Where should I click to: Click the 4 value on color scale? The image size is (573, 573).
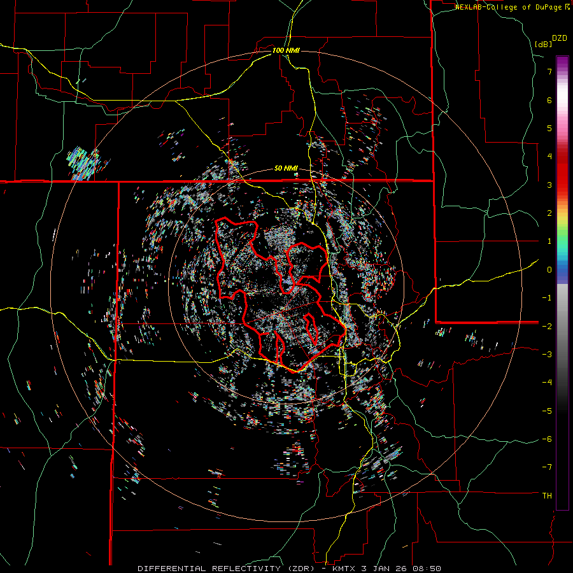pyautogui.click(x=549, y=157)
